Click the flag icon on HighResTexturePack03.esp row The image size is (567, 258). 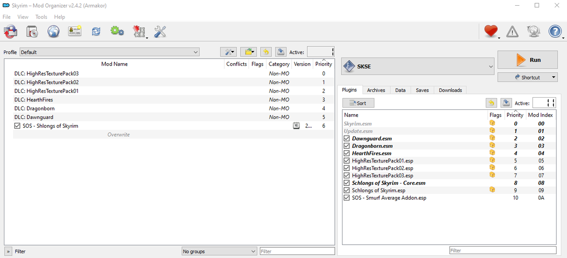click(492, 175)
